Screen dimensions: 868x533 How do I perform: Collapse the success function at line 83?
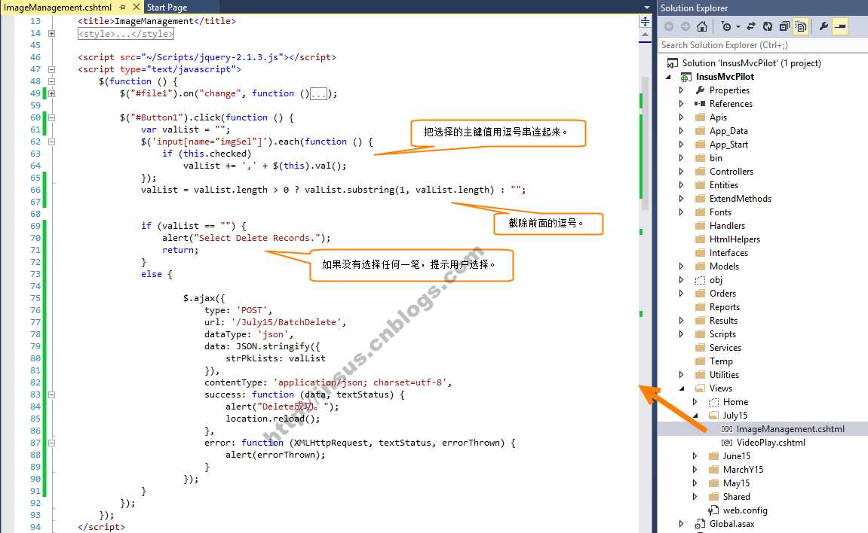pos(51,395)
